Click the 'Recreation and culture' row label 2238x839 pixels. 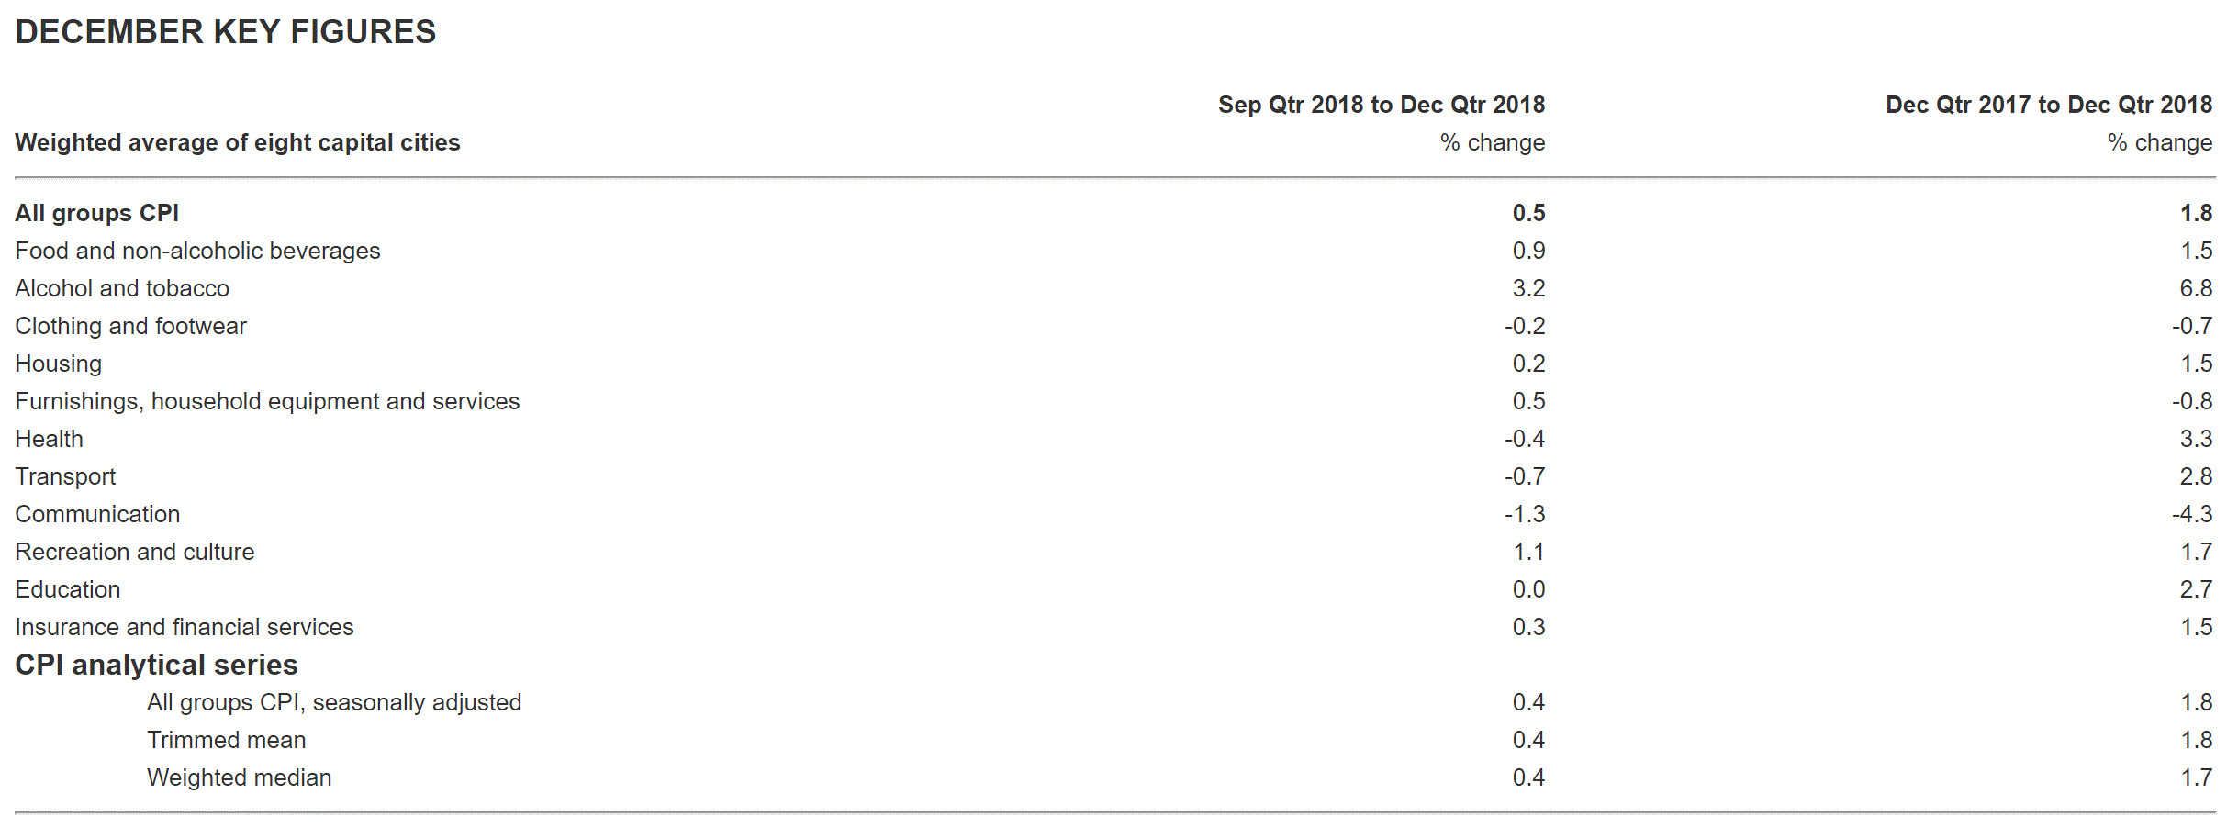[134, 552]
